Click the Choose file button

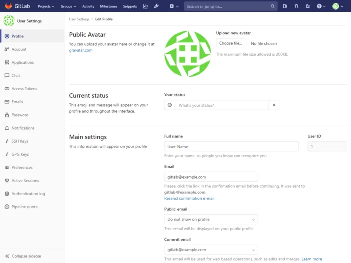231,43
